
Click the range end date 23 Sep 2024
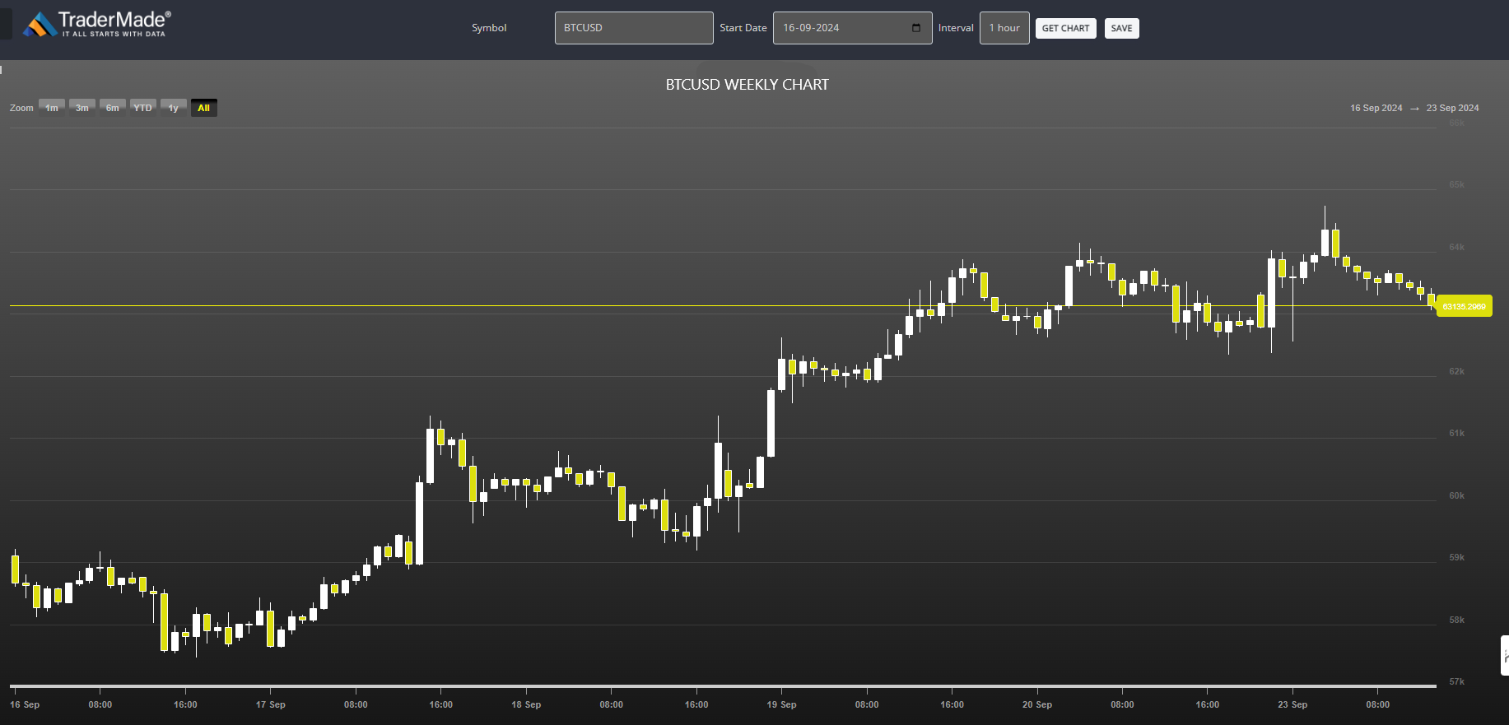[x=1452, y=108]
